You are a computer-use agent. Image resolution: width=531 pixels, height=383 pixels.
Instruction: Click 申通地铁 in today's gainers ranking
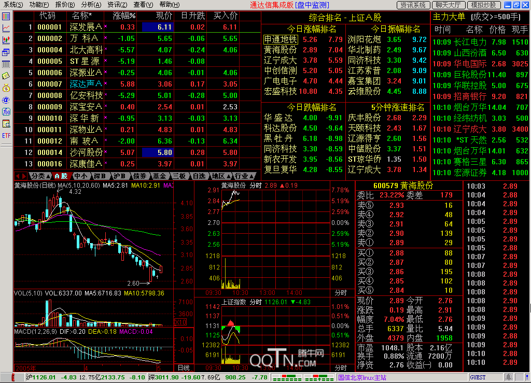281,39
